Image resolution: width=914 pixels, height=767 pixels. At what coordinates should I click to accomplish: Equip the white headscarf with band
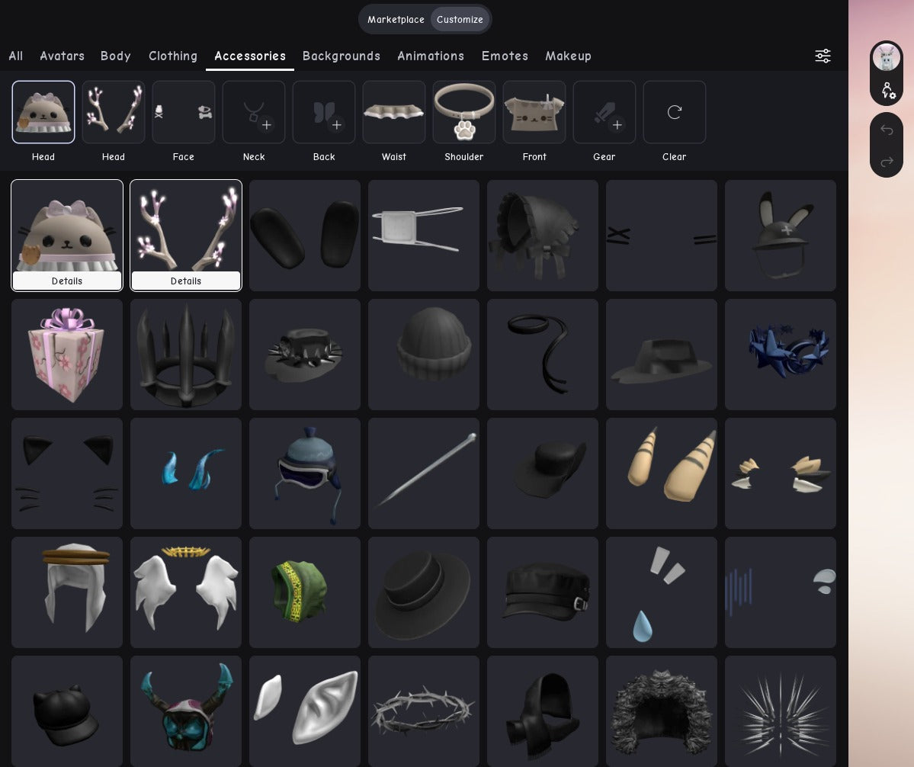[x=67, y=592]
